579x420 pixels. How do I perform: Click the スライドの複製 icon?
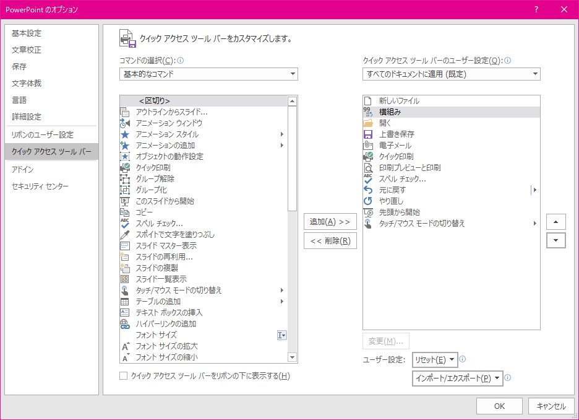point(125,268)
